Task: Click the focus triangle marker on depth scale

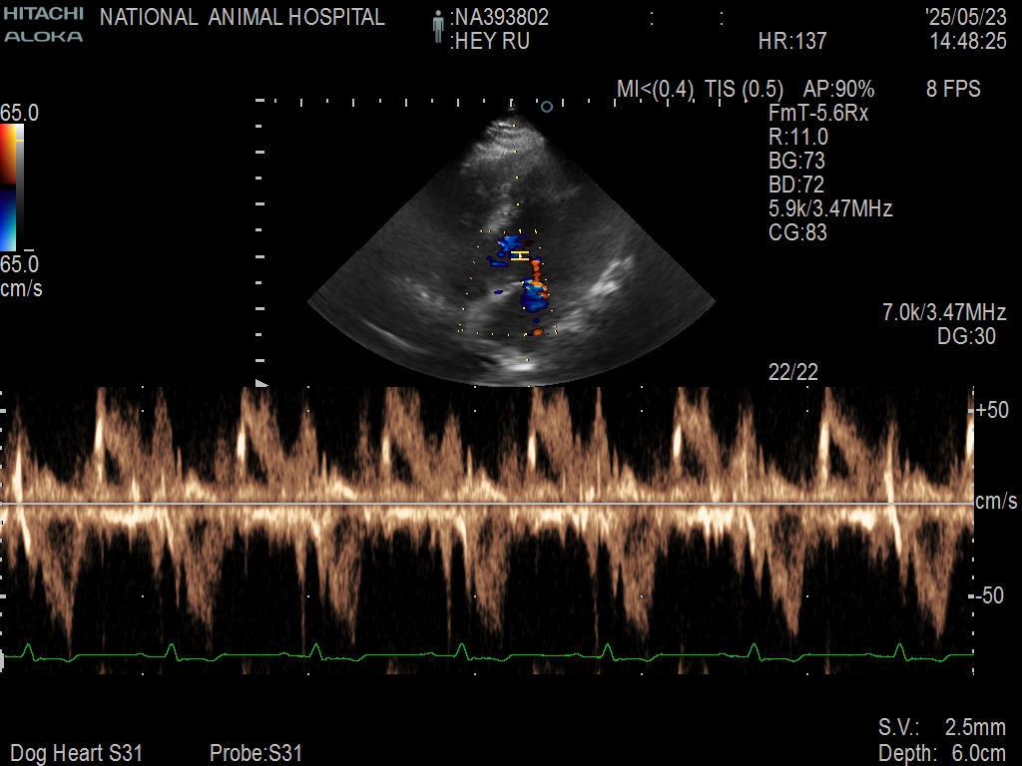Action: point(261,383)
